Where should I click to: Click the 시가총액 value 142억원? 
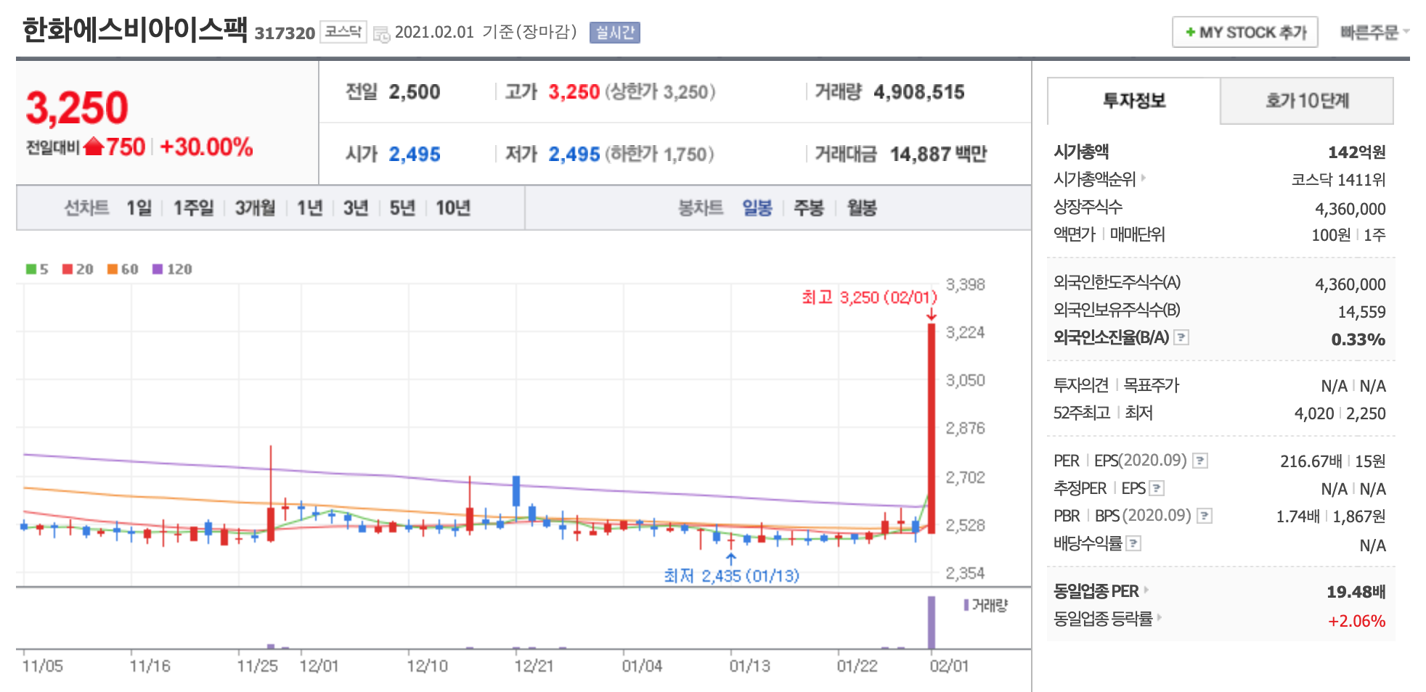pyautogui.click(x=1356, y=152)
